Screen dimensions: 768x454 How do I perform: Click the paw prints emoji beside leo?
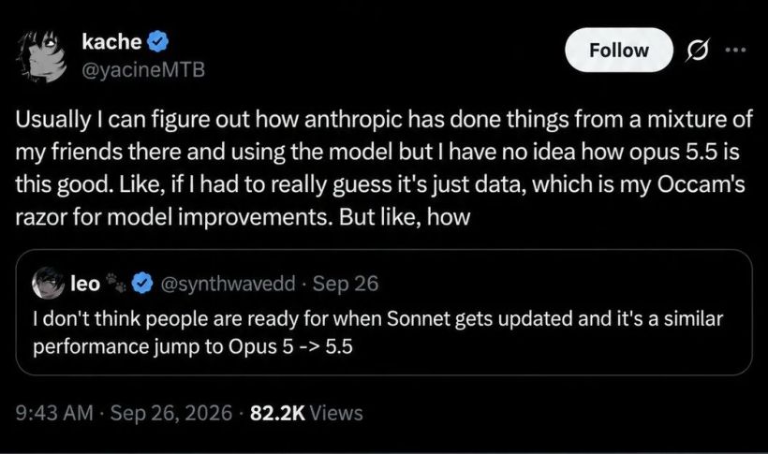(x=116, y=282)
